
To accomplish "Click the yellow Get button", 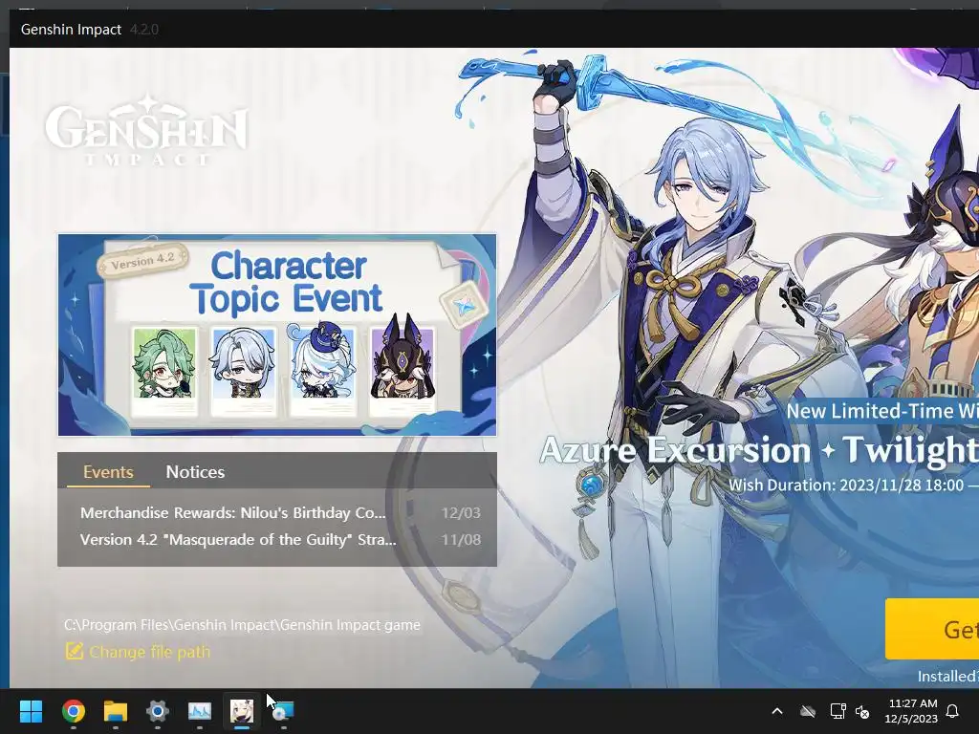I will (x=932, y=629).
